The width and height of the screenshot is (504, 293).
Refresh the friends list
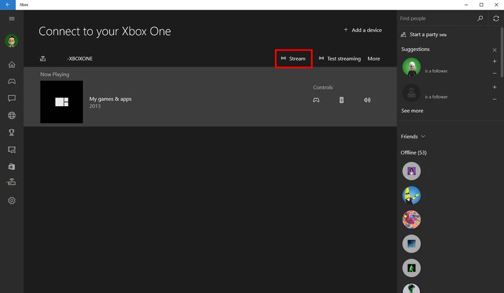(496, 18)
